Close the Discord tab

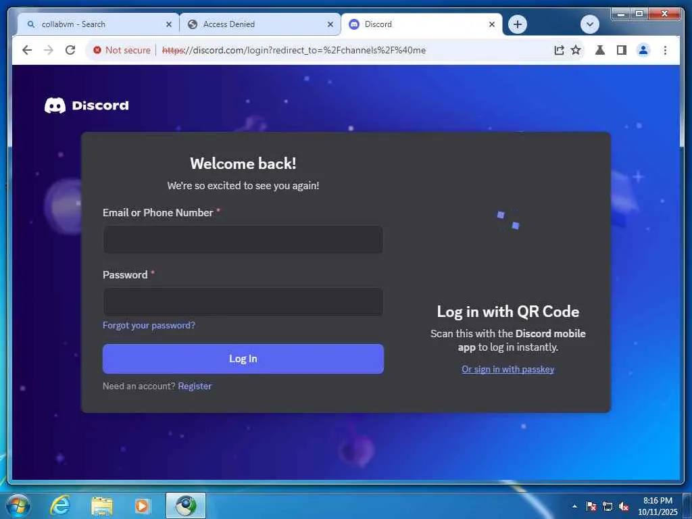point(492,25)
